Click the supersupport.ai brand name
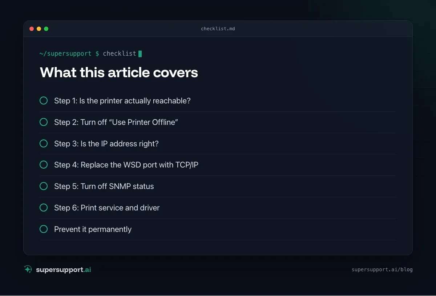The height and width of the screenshot is (296, 436). [x=64, y=270]
